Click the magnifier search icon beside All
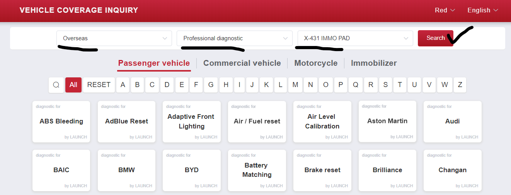The height and width of the screenshot is (195, 511). pyautogui.click(x=56, y=85)
